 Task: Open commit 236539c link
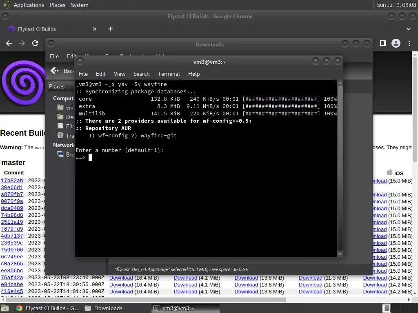(12, 243)
